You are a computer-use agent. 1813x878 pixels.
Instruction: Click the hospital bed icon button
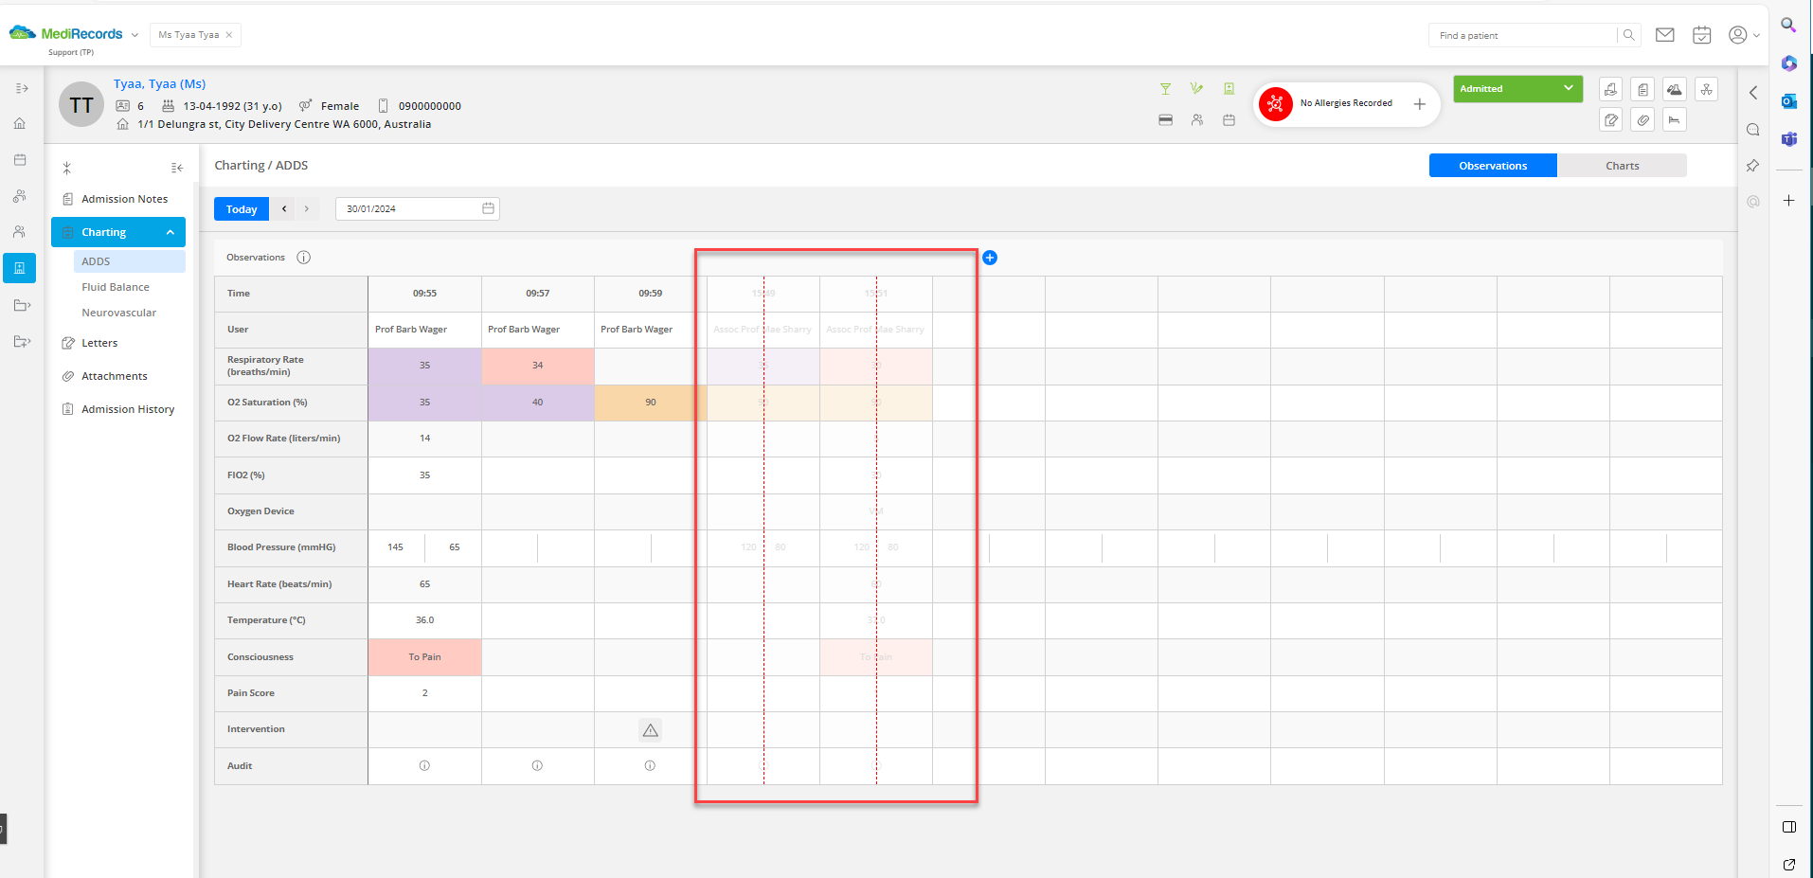click(x=1675, y=120)
